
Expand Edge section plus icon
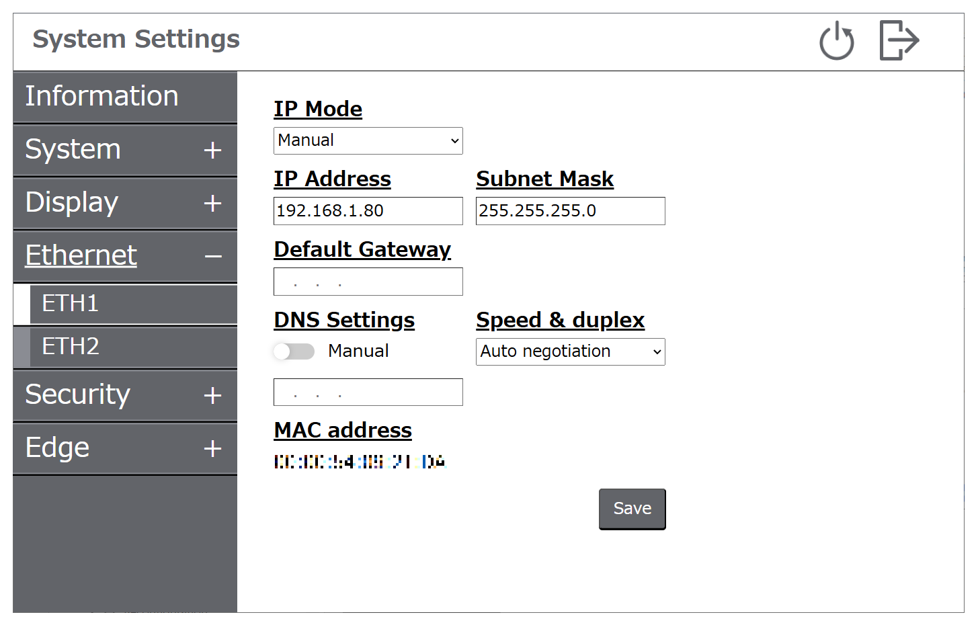pos(212,448)
